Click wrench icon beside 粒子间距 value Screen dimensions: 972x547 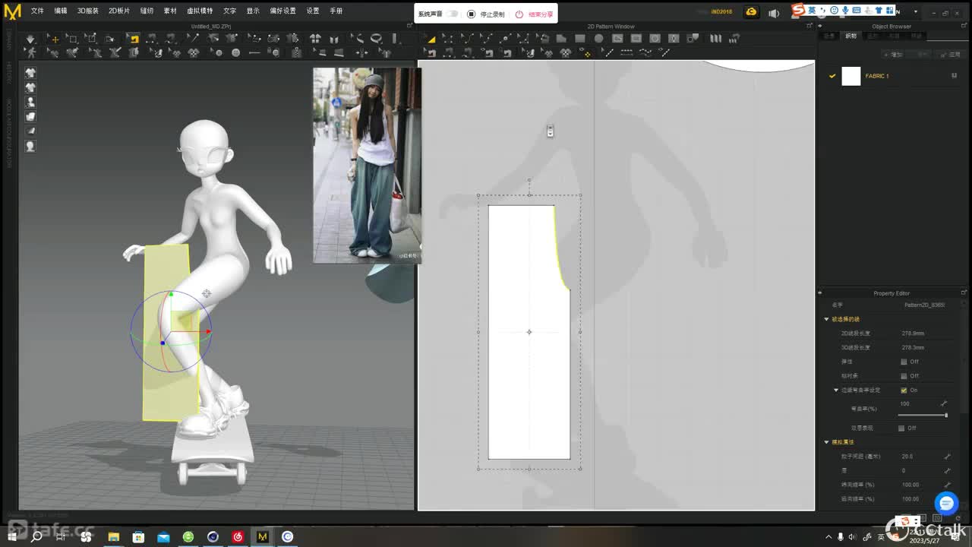click(x=947, y=457)
